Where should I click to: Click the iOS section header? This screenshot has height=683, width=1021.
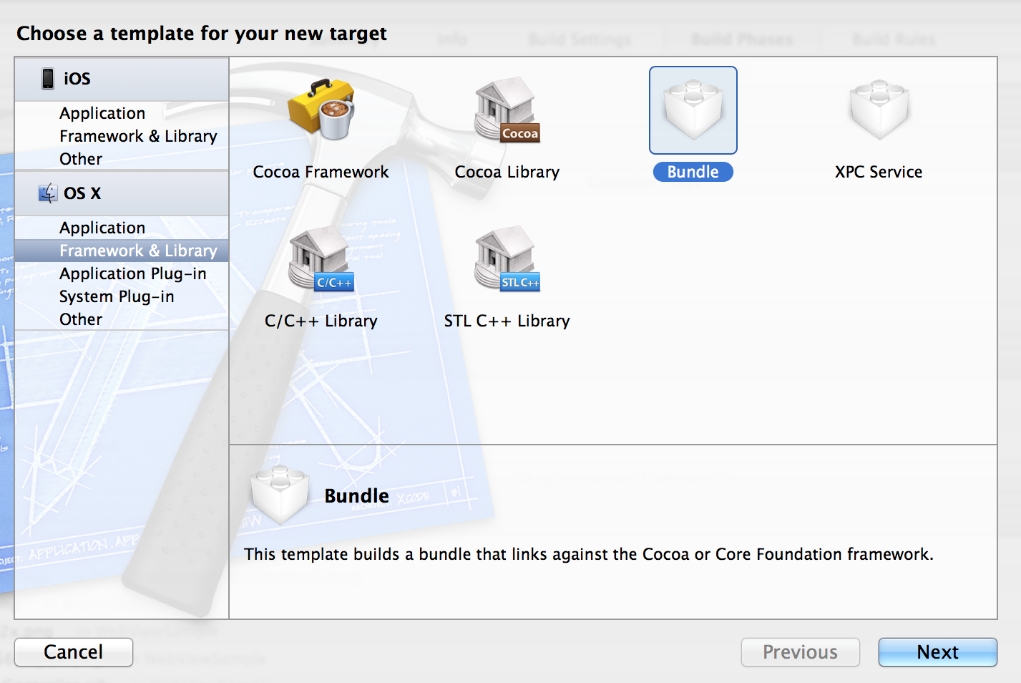coord(122,79)
